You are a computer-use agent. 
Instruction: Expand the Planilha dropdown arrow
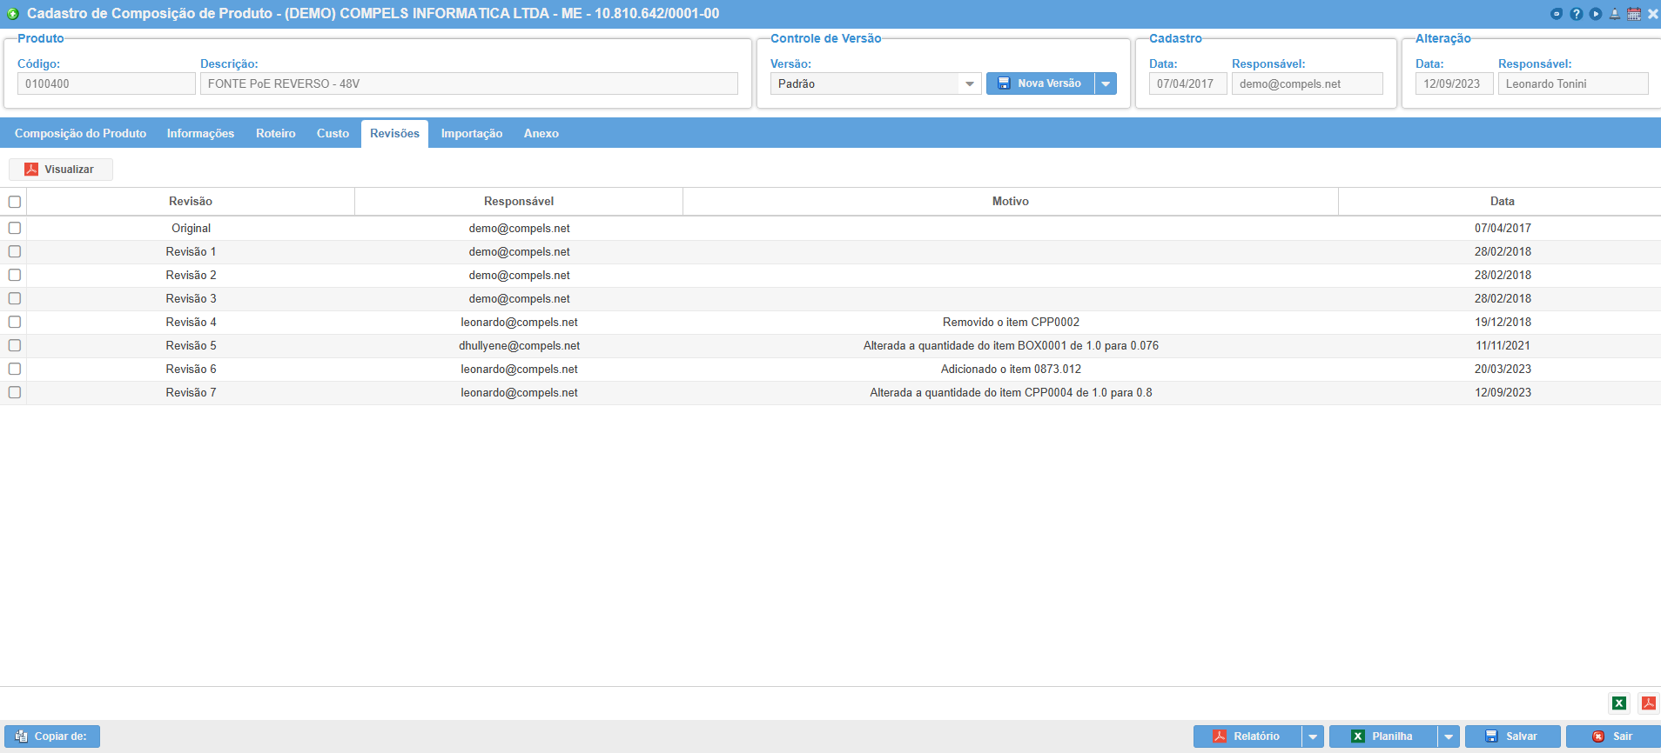pyautogui.click(x=1449, y=736)
